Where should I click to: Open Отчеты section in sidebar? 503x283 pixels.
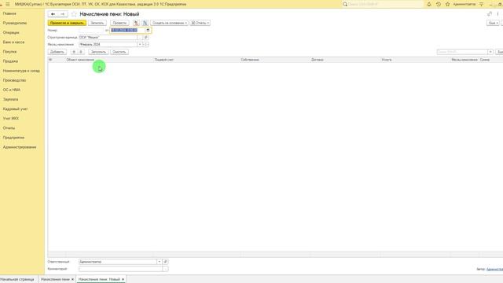tap(9, 128)
